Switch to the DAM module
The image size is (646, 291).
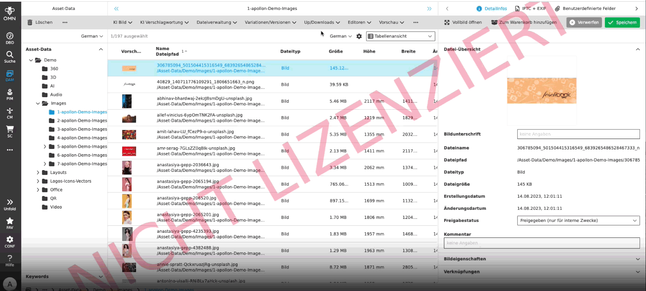pyautogui.click(x=9, y=76)
